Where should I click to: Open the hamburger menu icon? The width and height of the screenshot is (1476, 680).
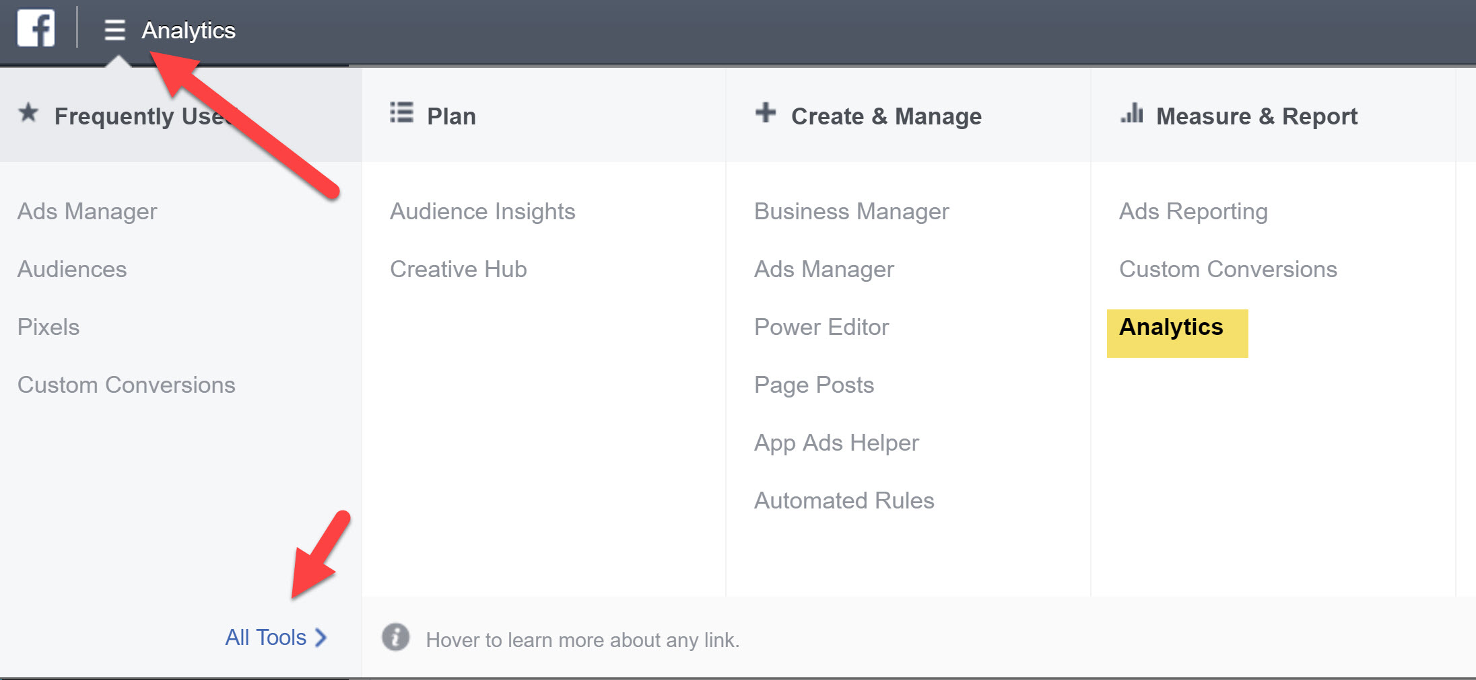click(114, 30)
